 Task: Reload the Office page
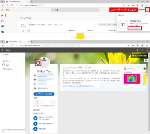point(12,5)
